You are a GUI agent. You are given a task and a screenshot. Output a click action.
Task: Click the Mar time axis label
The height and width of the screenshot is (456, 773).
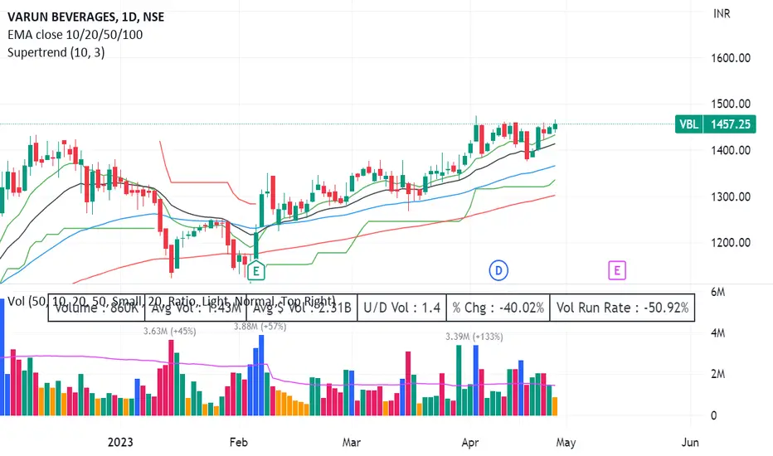[x=352, y=442]
